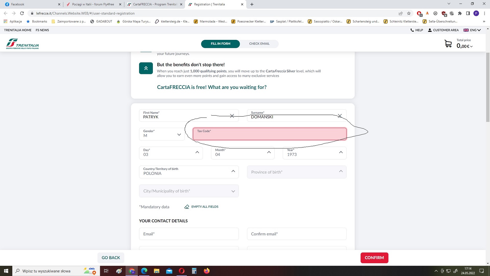Switch to Pociagi w Italii forum tab
This screenshot has width=490, height=276.
pyautogui.click(x=93, y=4)
